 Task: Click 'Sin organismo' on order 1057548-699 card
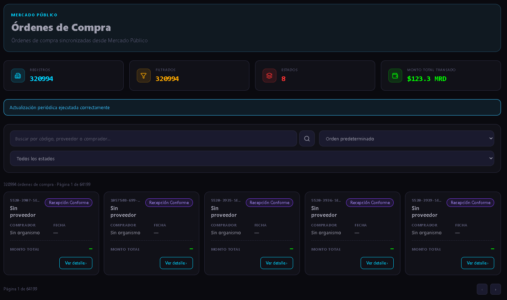click(125, 233)
